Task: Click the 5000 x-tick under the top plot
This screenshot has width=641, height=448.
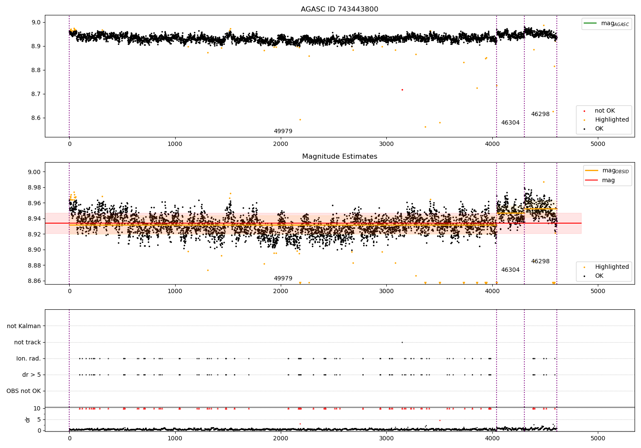Action: click(x=598, y=144)
